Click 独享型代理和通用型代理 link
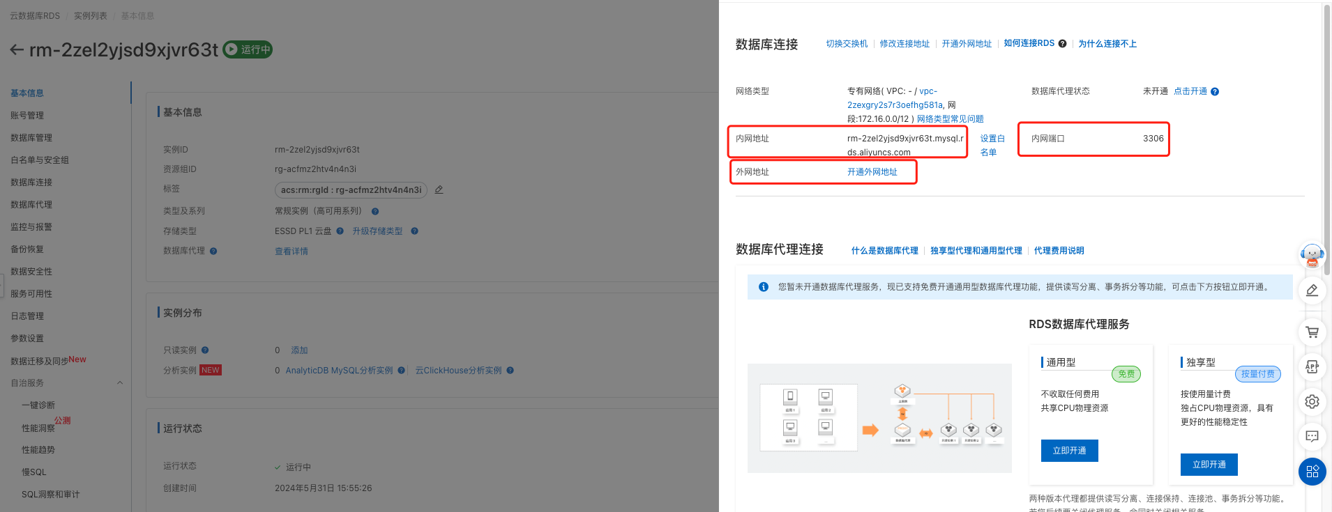This screenshot has height=512, width=1332. click(x=976, y=251)
